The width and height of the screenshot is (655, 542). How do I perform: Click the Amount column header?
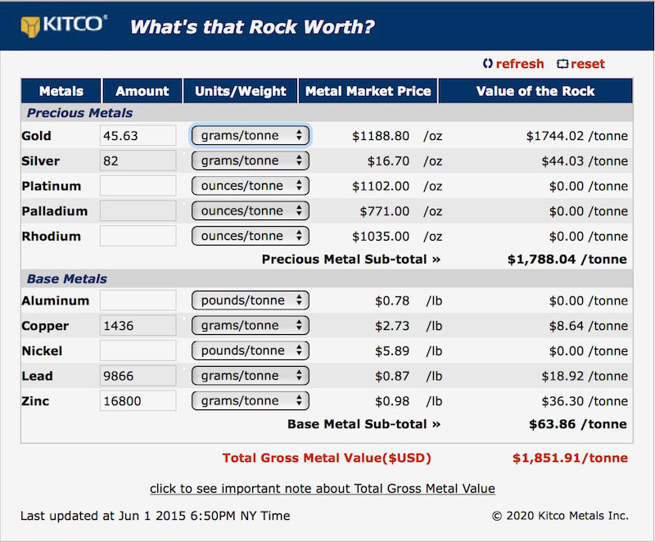142,91
